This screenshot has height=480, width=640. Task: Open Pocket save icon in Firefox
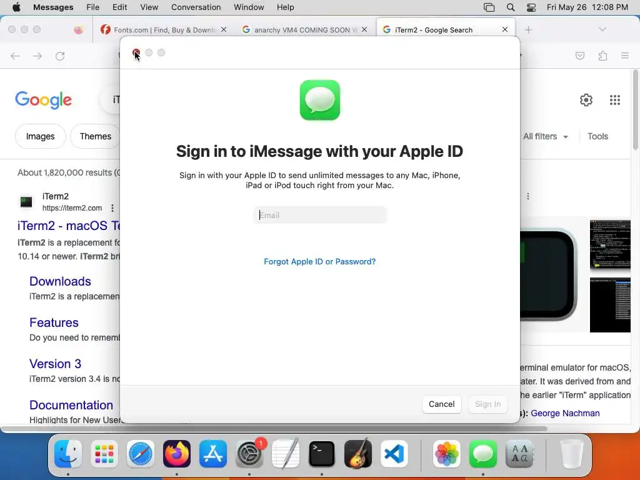(580, 56)
